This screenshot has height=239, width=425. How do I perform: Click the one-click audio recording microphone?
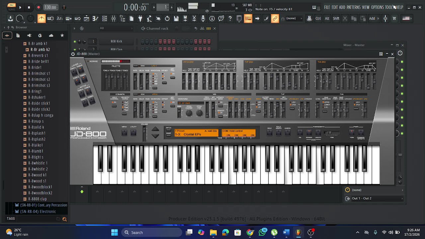point(203,19)
